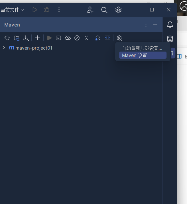Open Maven dependency analyzer icon
Viewport: 187px width, 204px height.
[98, 38]
